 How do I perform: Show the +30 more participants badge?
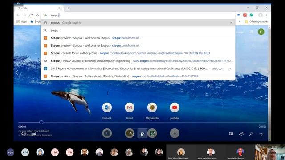coord(11,152)
